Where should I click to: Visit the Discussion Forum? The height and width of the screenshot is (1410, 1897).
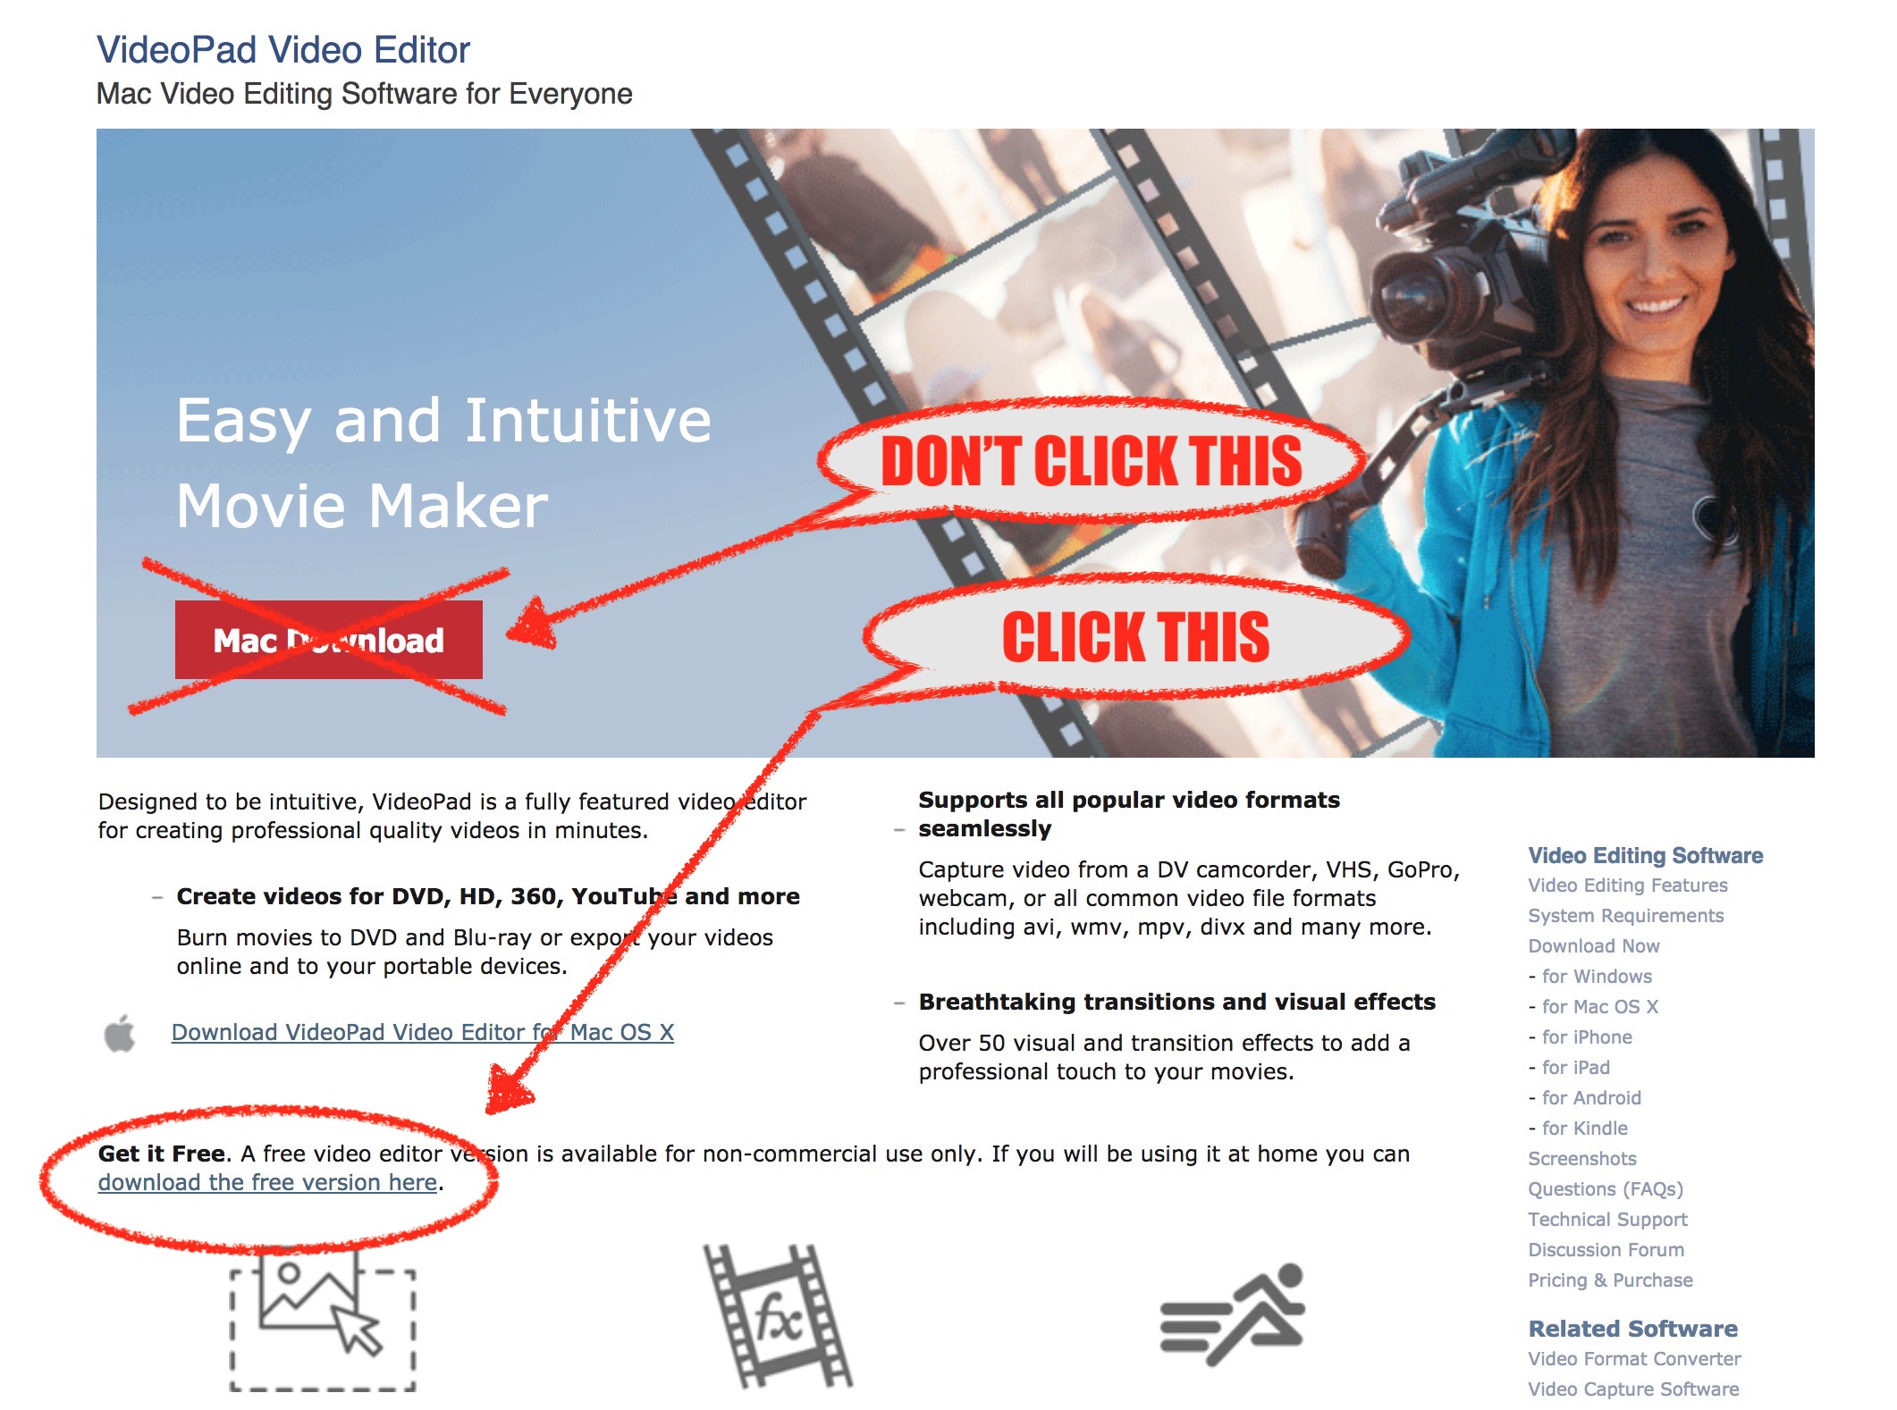(x=1606, y=1249)
